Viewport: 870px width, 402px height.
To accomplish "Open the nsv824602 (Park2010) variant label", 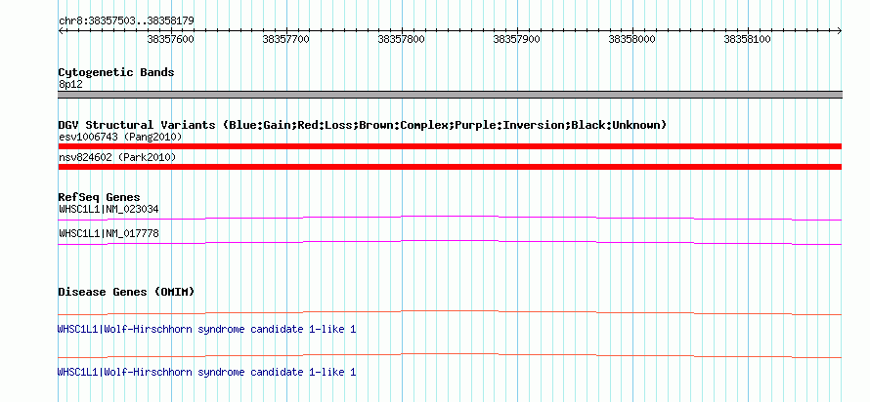I will [x=117, y=158].
